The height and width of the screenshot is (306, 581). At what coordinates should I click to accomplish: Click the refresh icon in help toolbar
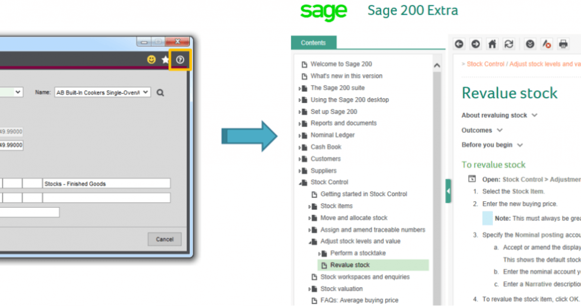coord(509,44)
